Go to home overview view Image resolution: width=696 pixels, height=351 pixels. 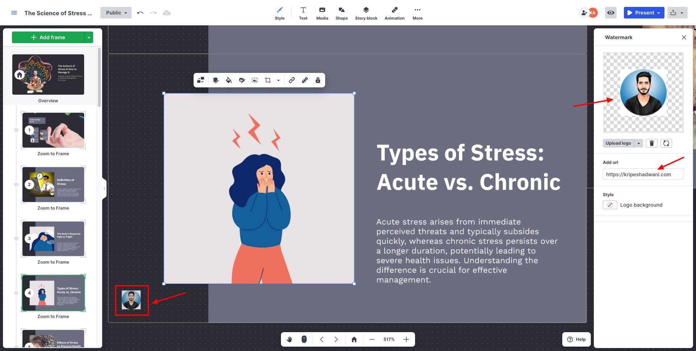tap(354, 339)
